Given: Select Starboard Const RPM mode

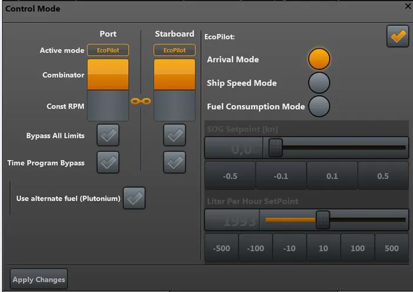Looking at the screenshot, I should [174, 106].
